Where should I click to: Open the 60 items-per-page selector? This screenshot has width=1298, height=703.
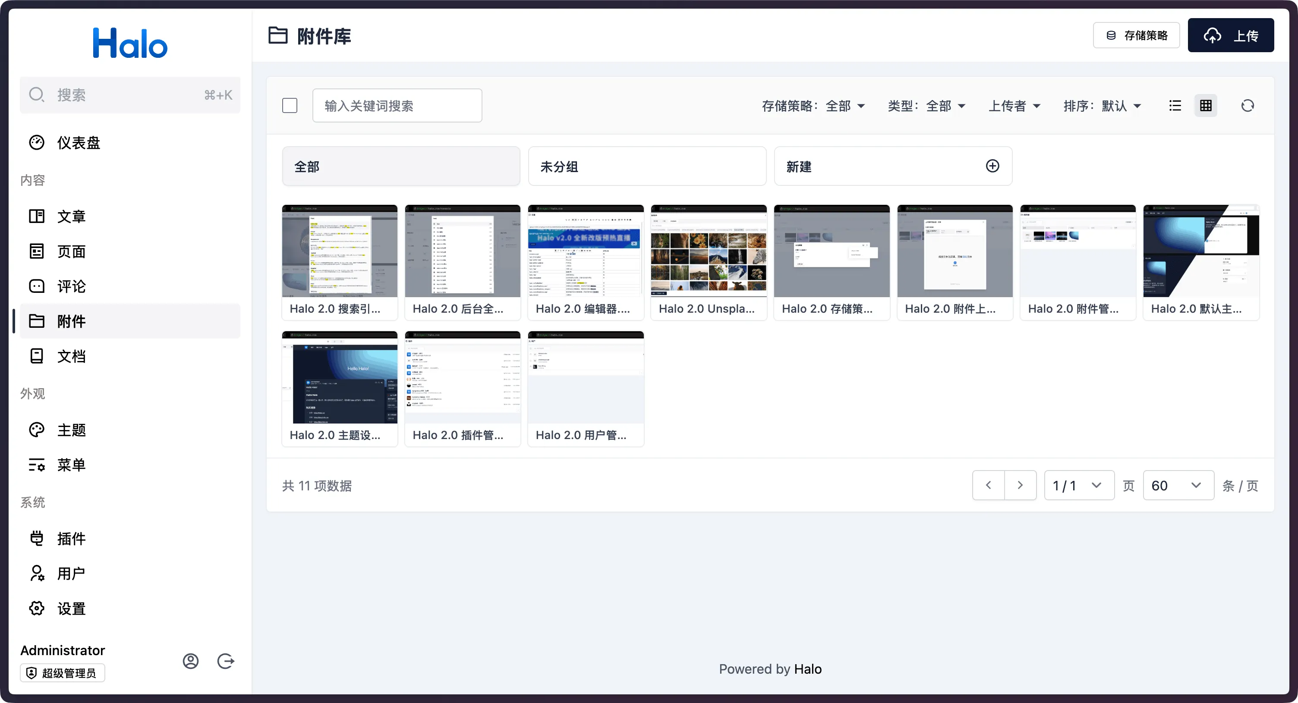click(1178, 486)
